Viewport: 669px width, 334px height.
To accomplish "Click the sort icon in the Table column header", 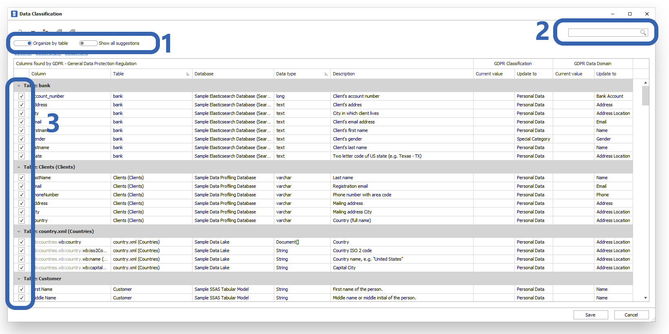I will point(188,74).
